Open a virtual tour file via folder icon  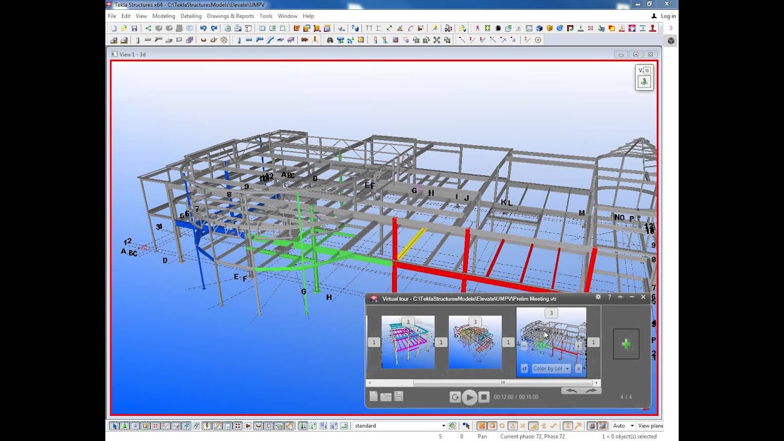pyautogui.click(x=386, y=397)
